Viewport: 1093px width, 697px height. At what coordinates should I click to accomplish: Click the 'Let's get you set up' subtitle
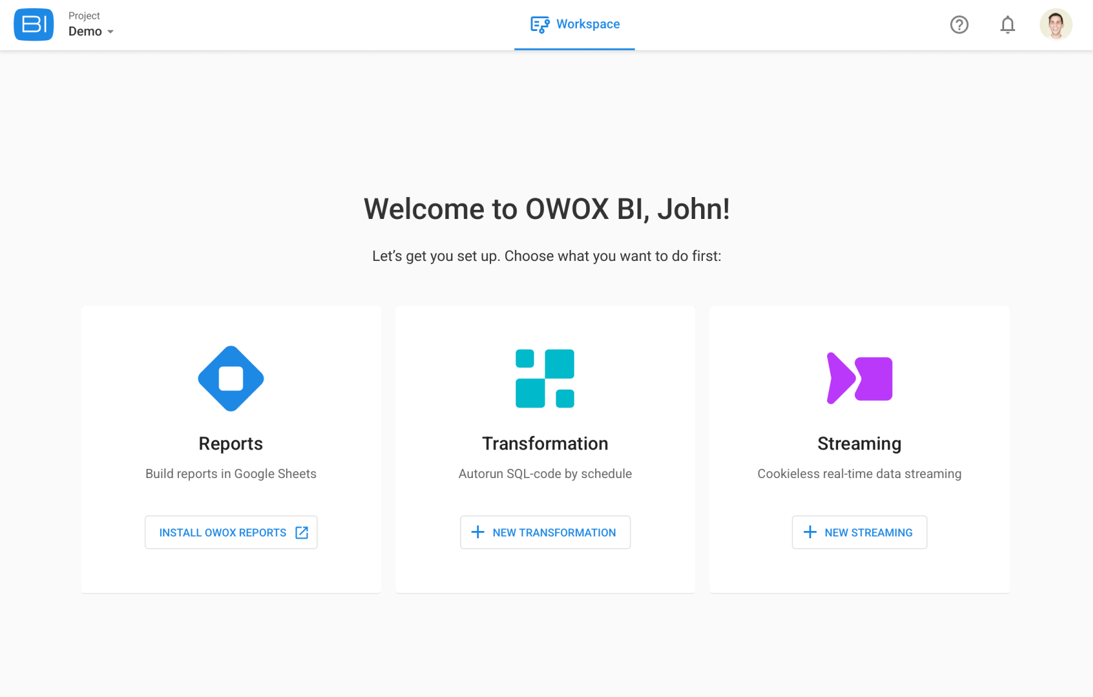(546, 256)
